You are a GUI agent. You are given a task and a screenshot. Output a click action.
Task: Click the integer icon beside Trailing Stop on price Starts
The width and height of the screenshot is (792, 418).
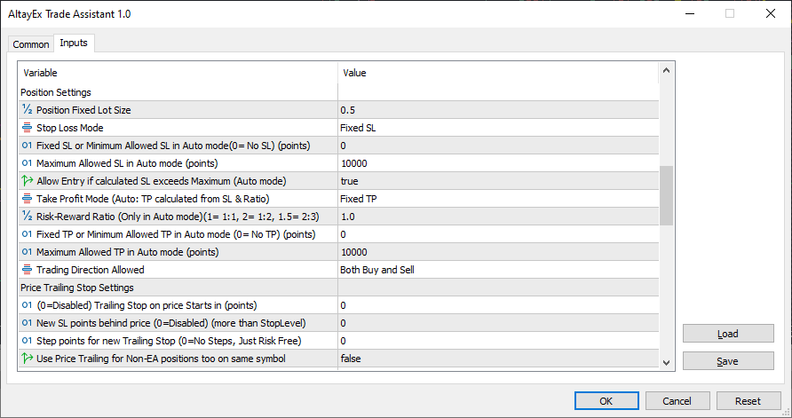[28, 305]
